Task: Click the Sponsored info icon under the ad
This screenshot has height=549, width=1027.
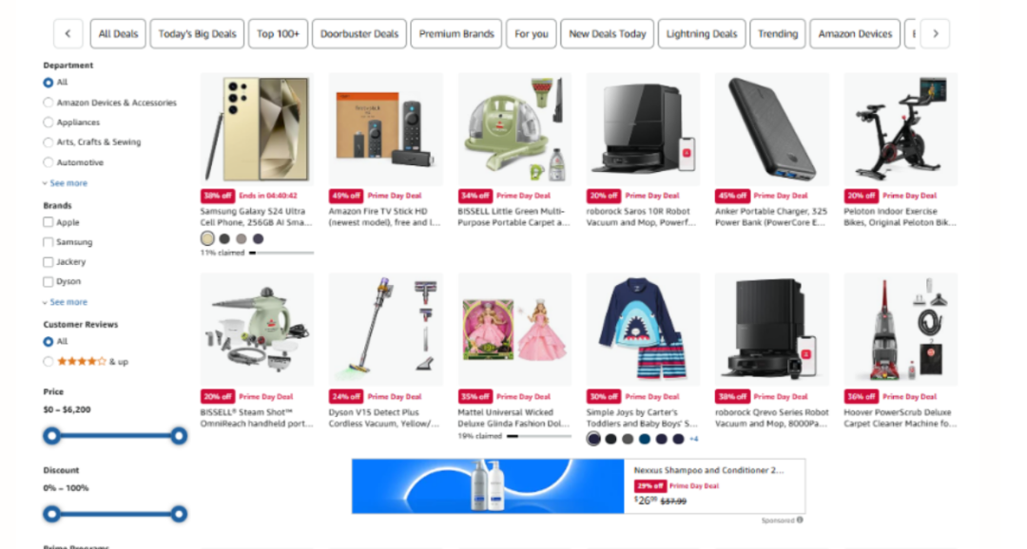Action: tap(800, 521)
